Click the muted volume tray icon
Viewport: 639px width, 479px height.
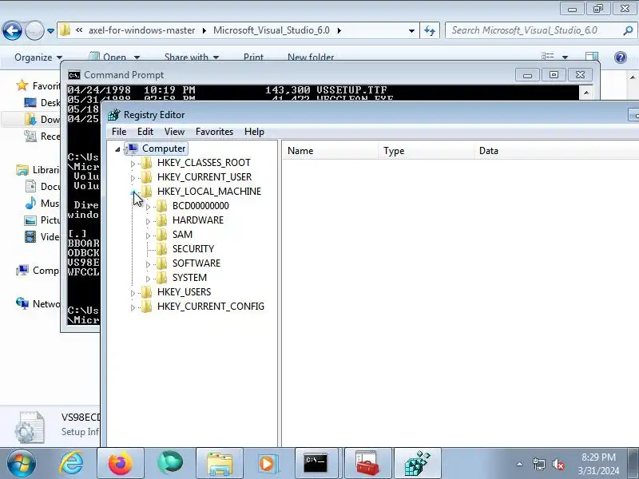pyautogui.click(x=558, y=464)
